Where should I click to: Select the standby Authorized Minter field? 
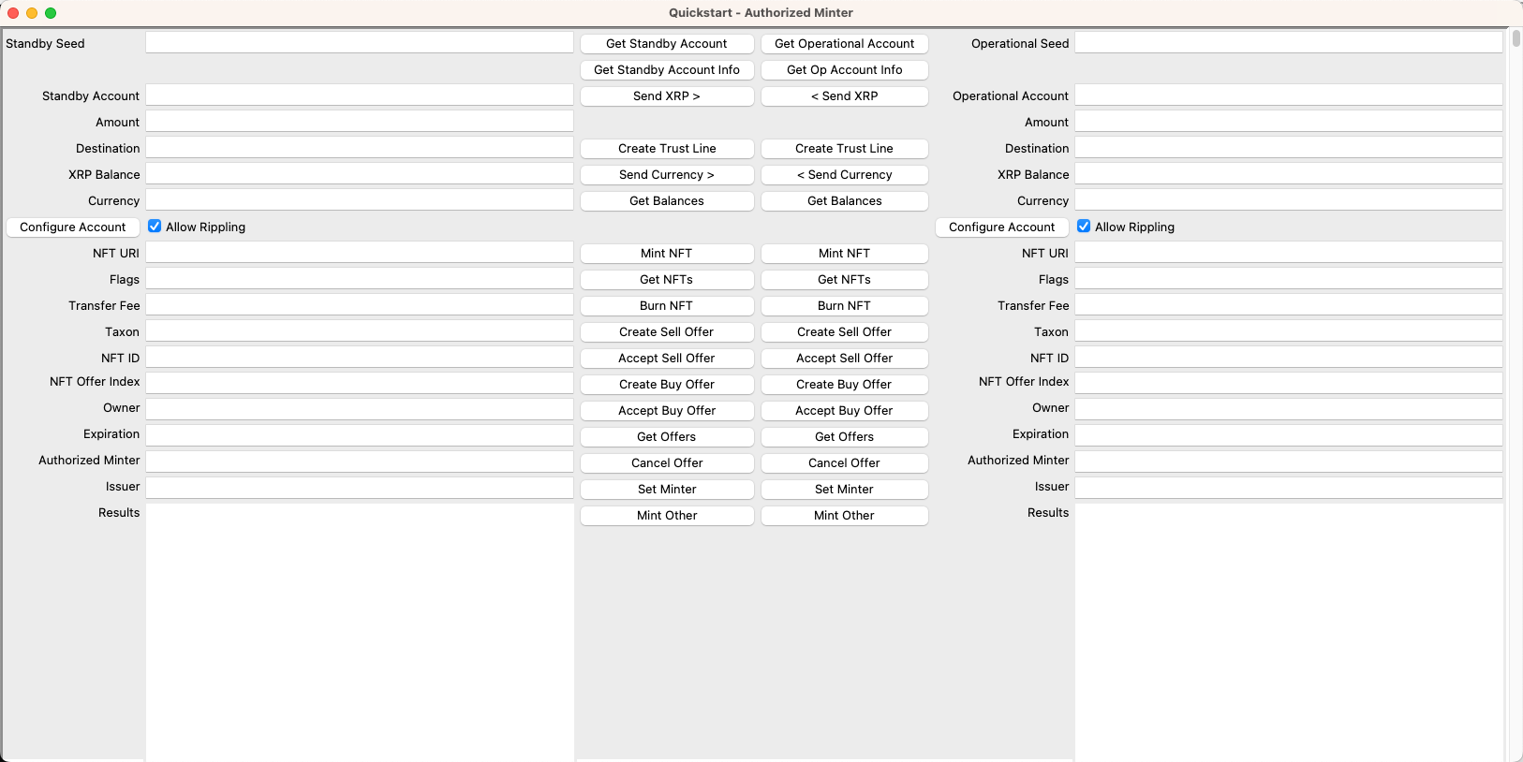point(359,462)
